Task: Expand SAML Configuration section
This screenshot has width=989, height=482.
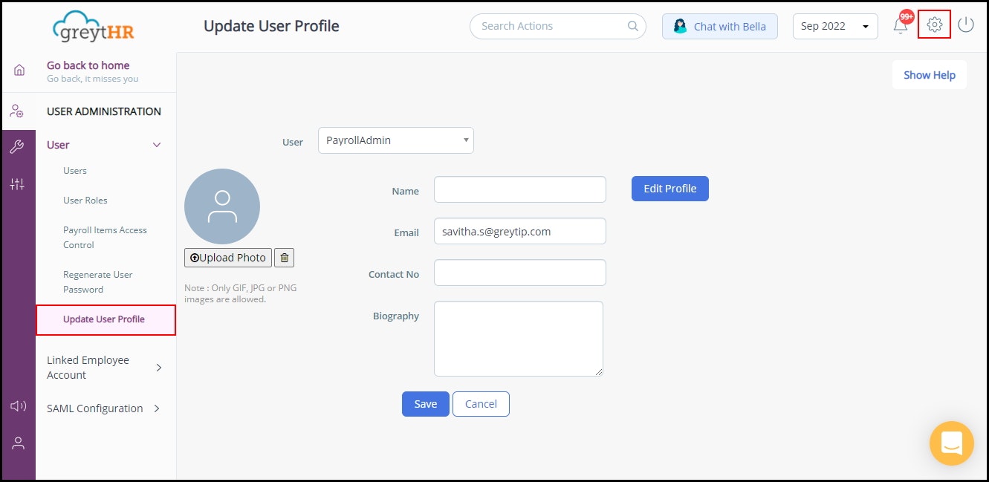Action: (x=104, y=408)
